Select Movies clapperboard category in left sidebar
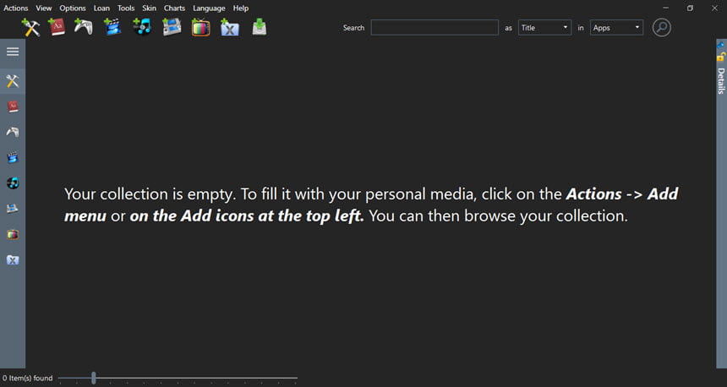Image resolution: width=727 pixels, height=387 pixels. tap(13, 157)
